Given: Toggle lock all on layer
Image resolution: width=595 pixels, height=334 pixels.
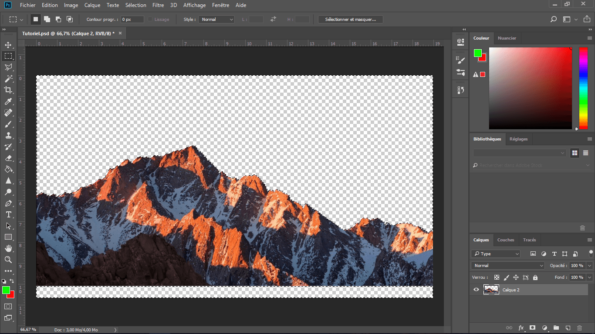Looking at the screenshot, I should coord(535,277).
